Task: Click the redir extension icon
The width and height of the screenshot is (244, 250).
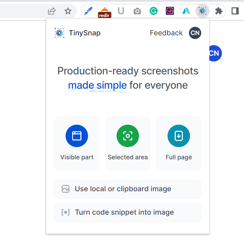Action: tap(104, 12)
